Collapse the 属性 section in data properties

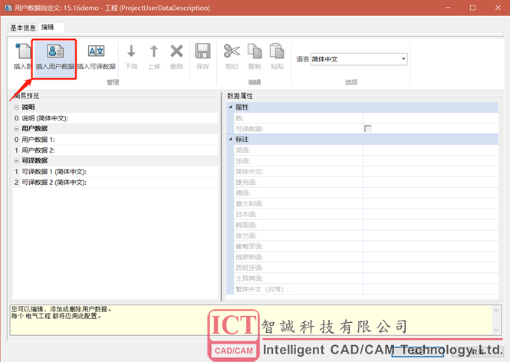coord(231,107)
